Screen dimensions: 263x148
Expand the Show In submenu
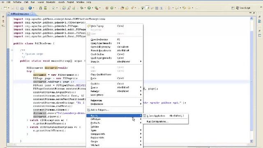pyautogui.click(x=115, y=62)
